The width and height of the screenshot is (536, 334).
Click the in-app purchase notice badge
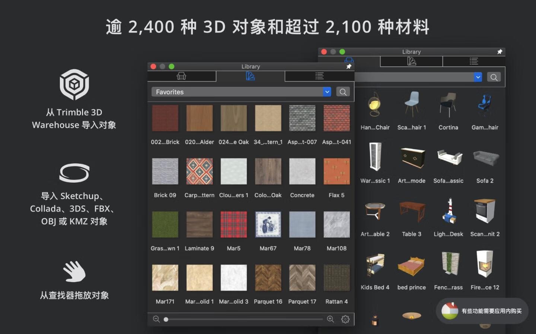(x=482, y=311)
